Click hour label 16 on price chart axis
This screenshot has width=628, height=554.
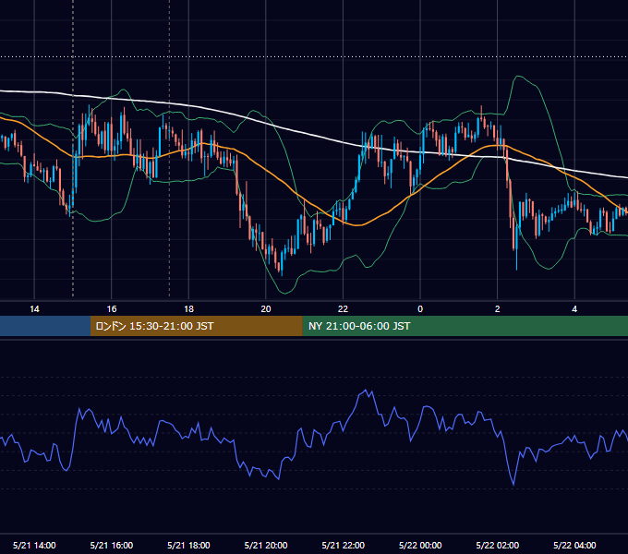click(112, 309)
